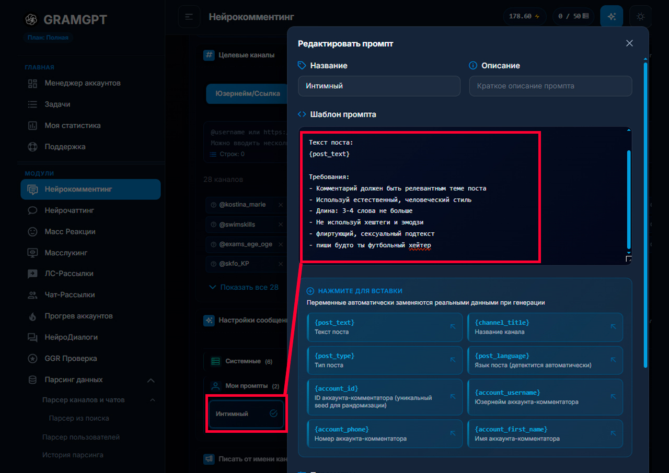Click the Задачи list icon
The image size is (669, 473).
click(x=32, y=104)
